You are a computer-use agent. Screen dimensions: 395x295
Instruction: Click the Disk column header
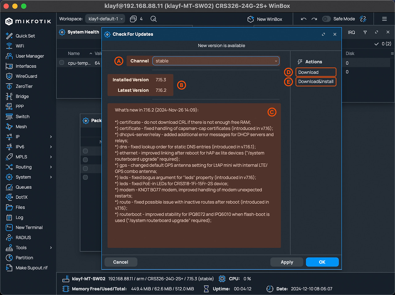click(350, 53)
